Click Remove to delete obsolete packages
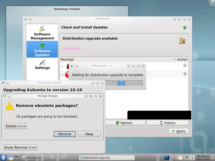The image size is (215, 161). coord(65,134)
